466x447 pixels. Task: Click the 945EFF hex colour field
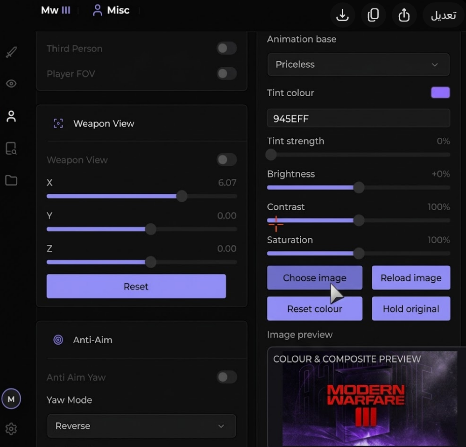coord(359,118)
